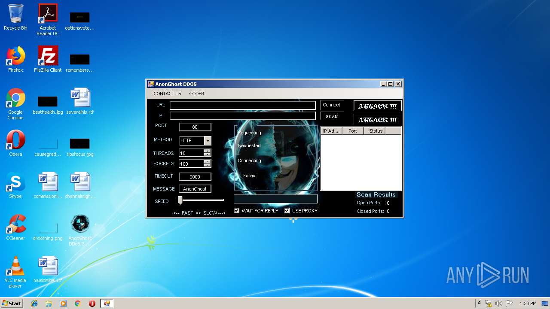This screenshot has height=309, width=550.
Task: Select the AnonGhost DDoS desktop icon
Action: coord(79,230)
